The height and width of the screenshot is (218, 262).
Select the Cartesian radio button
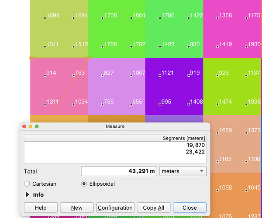27,184
